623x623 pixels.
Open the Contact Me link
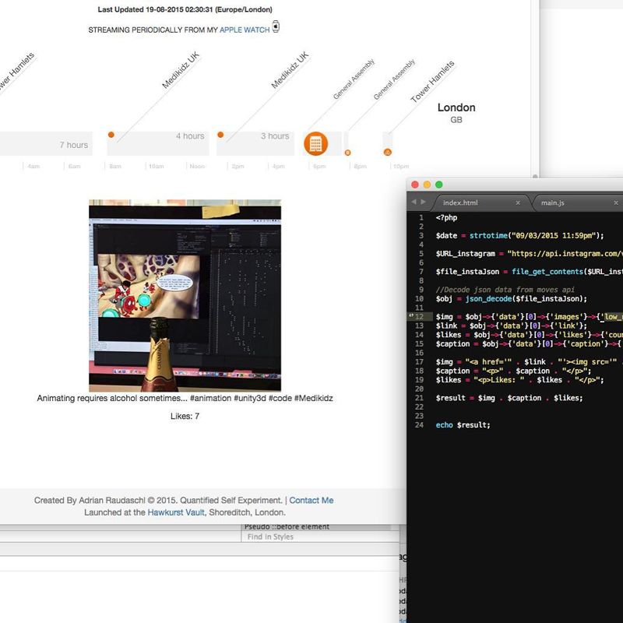click(x=311, y=500)
